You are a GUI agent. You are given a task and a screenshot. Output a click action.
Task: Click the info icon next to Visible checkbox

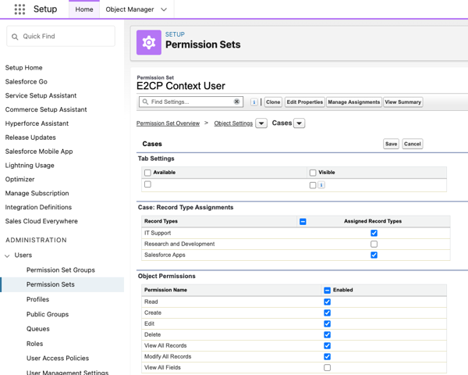coord(321,185)
